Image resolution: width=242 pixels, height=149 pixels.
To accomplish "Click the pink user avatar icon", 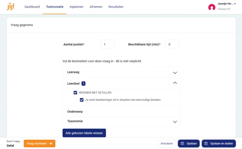I will [x=212, y=7].
